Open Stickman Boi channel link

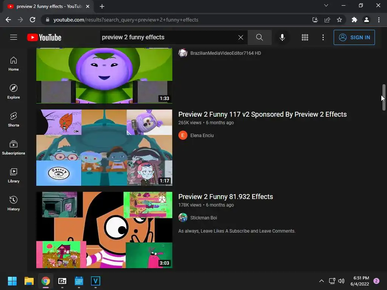(x=204, y=218)
